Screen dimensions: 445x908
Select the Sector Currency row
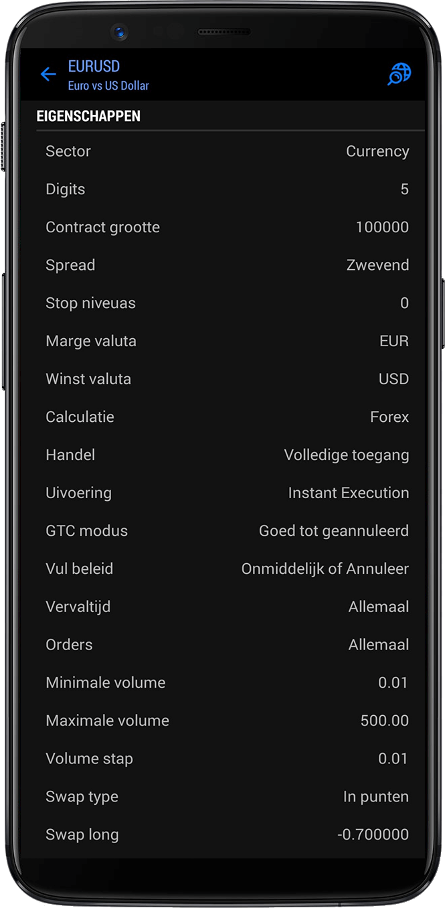click(222, 151)
